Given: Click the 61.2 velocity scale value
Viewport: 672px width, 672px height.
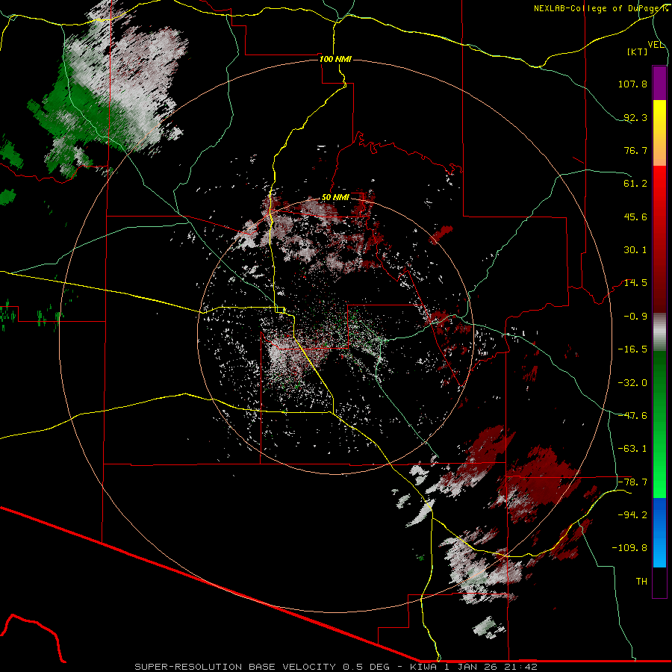Looking at the screenshot, I should (x=635, y=184).
